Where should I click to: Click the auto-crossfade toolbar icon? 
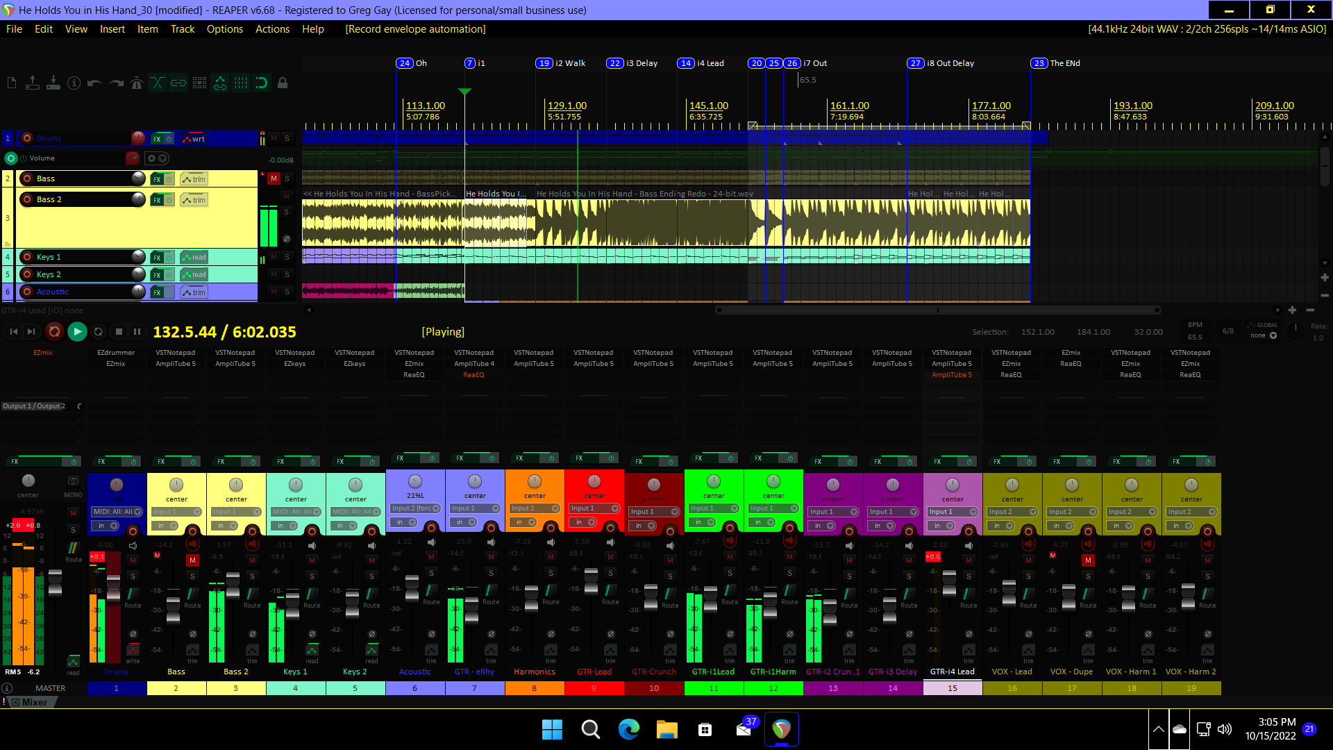(158, 83)
